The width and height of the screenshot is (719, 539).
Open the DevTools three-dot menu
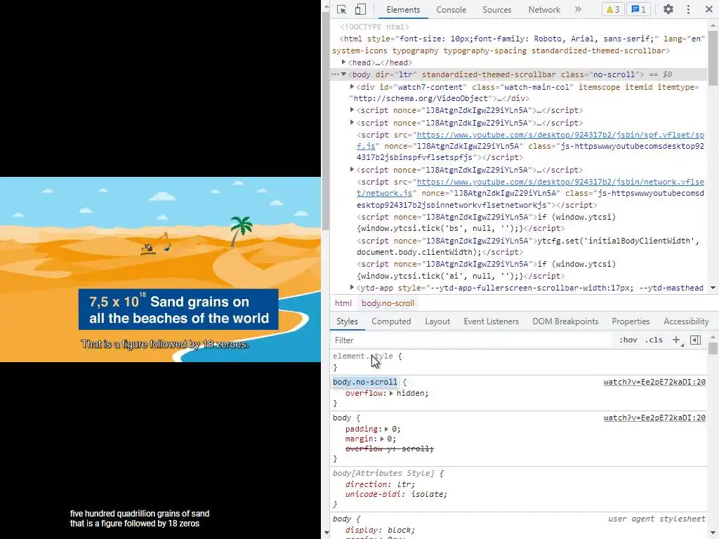(688, 10)
